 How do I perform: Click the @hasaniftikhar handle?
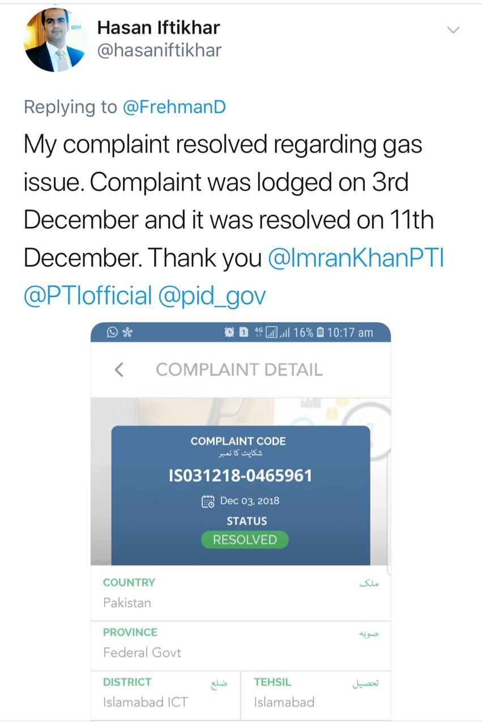click(x=159, y=51)
